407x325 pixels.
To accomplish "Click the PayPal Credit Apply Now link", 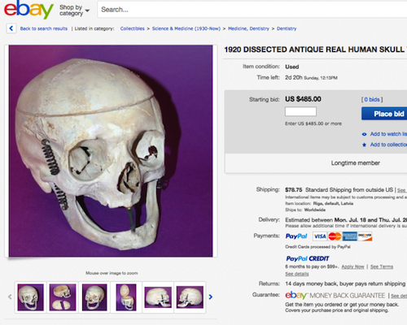I will (x=352, y=266).
